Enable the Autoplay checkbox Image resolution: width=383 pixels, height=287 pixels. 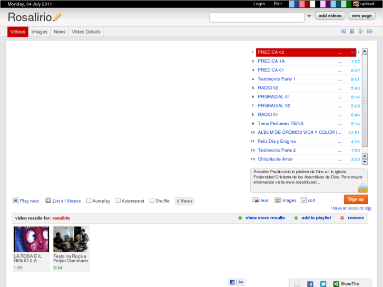pyautogui.click(x=89, y=201)
